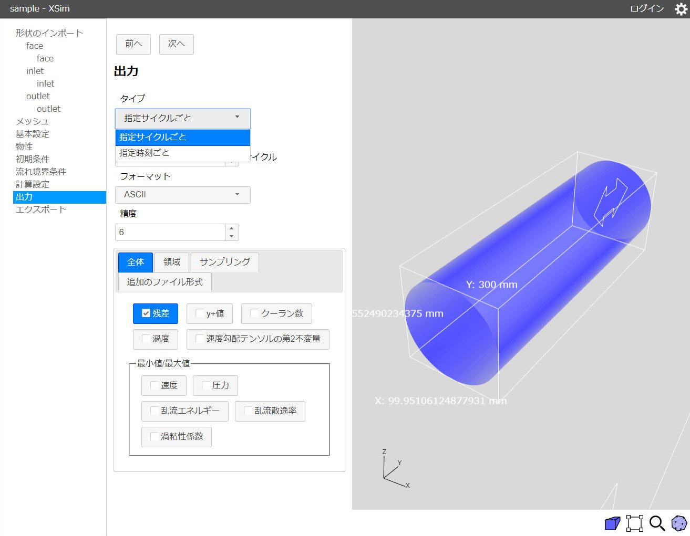Click the 精度 number input field
Screen dimensions: 690x536
170,232
